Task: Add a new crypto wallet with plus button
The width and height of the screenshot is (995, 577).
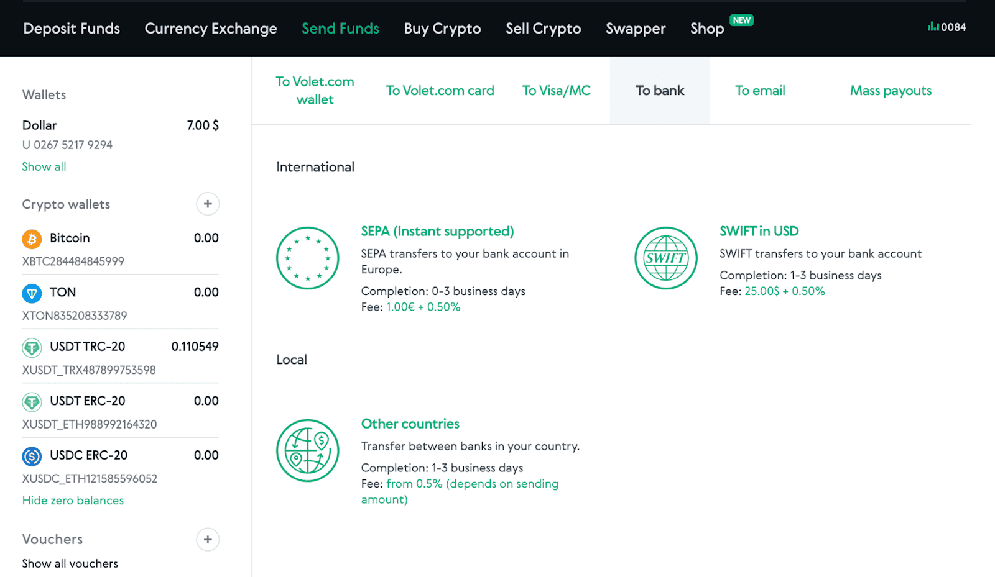Action: 208,204
